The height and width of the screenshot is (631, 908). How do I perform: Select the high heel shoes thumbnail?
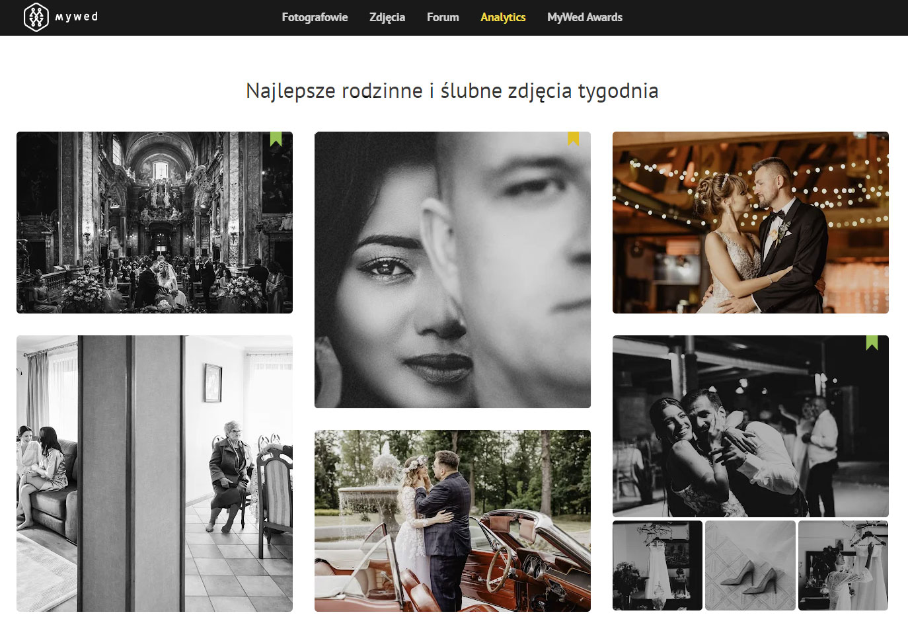(x=750, y=565)
